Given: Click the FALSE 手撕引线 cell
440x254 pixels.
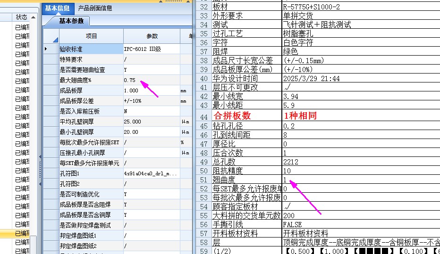Looking at the screenshot, I should [x=361, y=224].
